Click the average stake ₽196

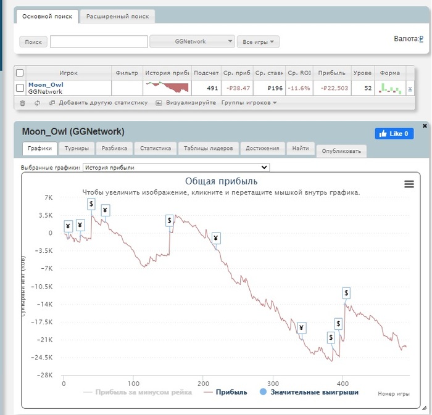275,88
